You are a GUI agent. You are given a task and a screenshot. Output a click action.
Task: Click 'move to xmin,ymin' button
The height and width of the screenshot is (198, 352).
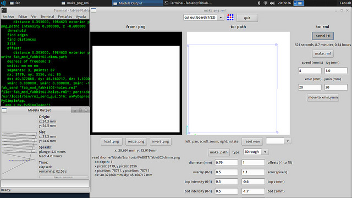pyautogui.click(x=323, y=97)
